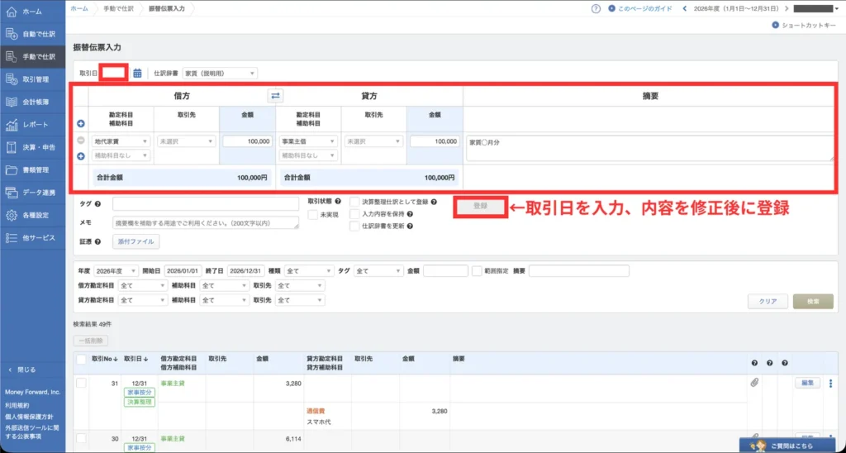
Task: Click the 摘要 textarea with 家賃○月分
Action: coord(650,148)
